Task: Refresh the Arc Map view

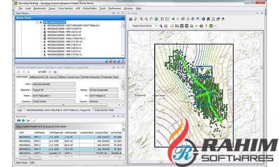Action: click(135, 19)
